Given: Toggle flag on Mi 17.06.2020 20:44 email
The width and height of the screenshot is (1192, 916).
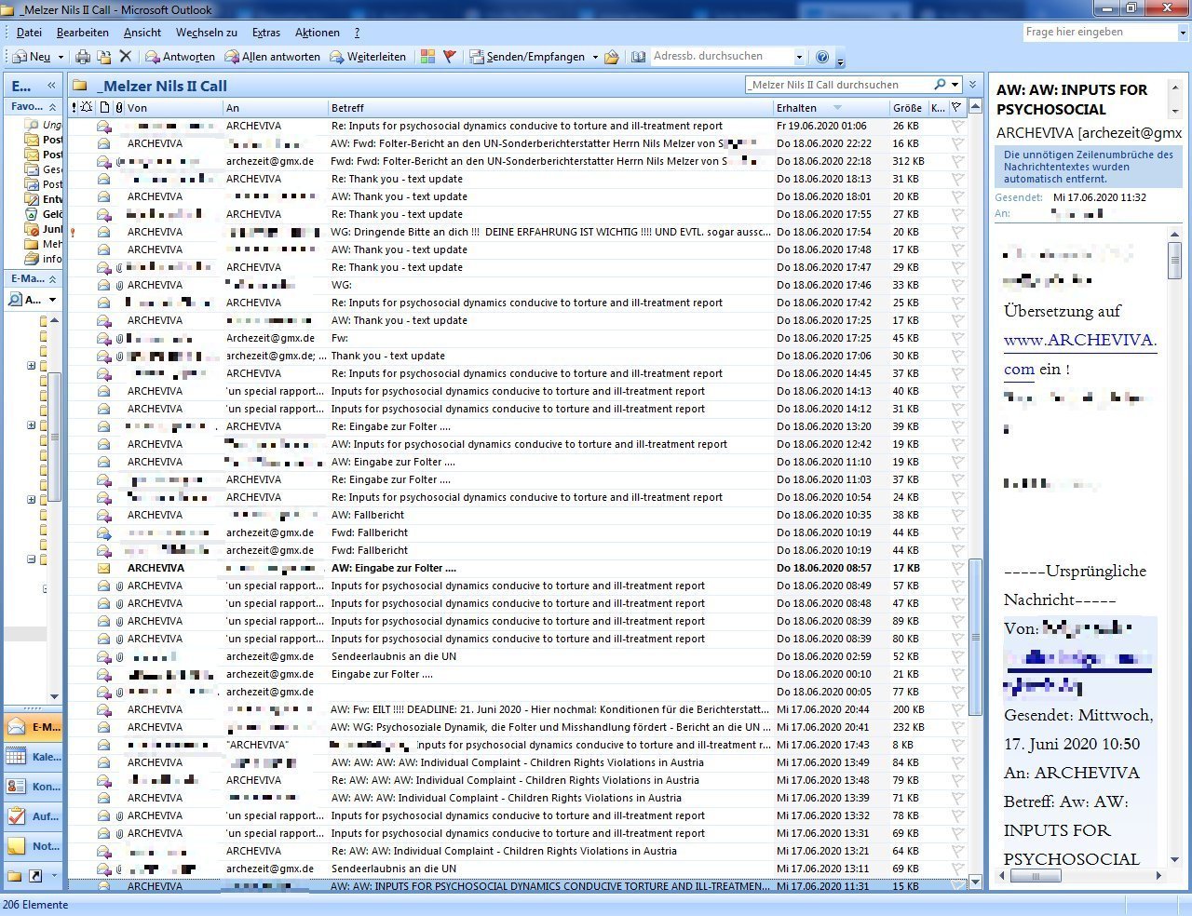Looking at the screenshot, I should click(x=957, y=709).
